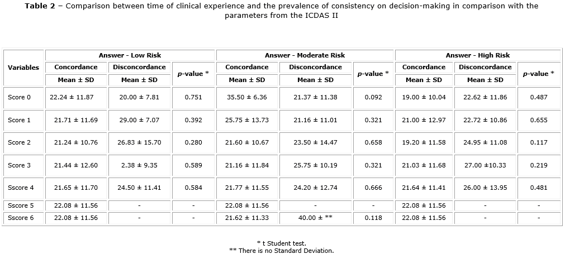This screenshot has width=565, height=254.
Task: Select the 'Sscore 6' row label
Action: point(21,218)
